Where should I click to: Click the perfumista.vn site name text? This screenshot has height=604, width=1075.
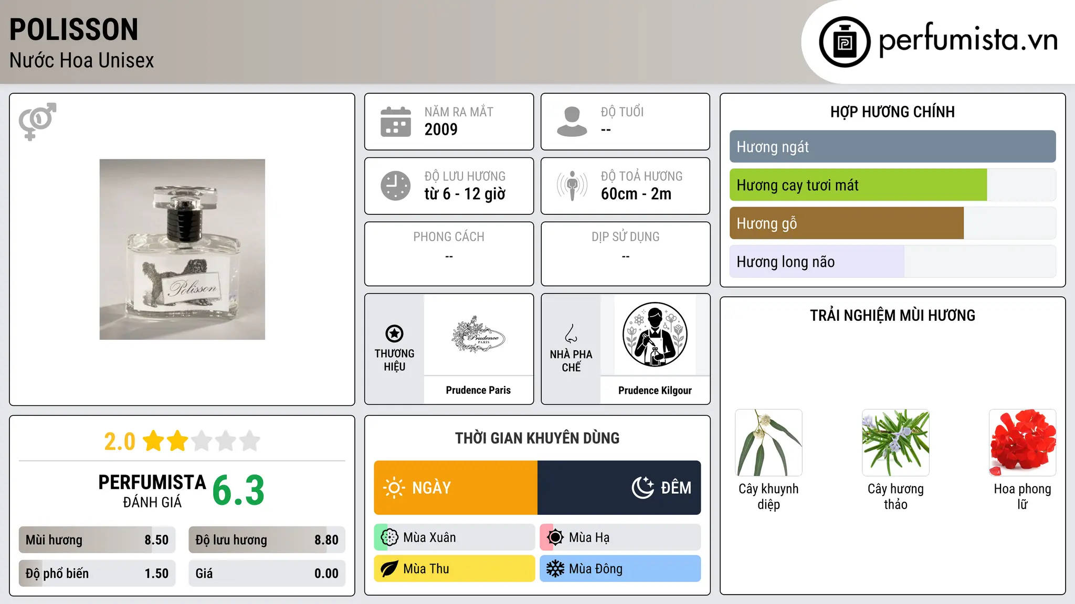pos(968,40)
